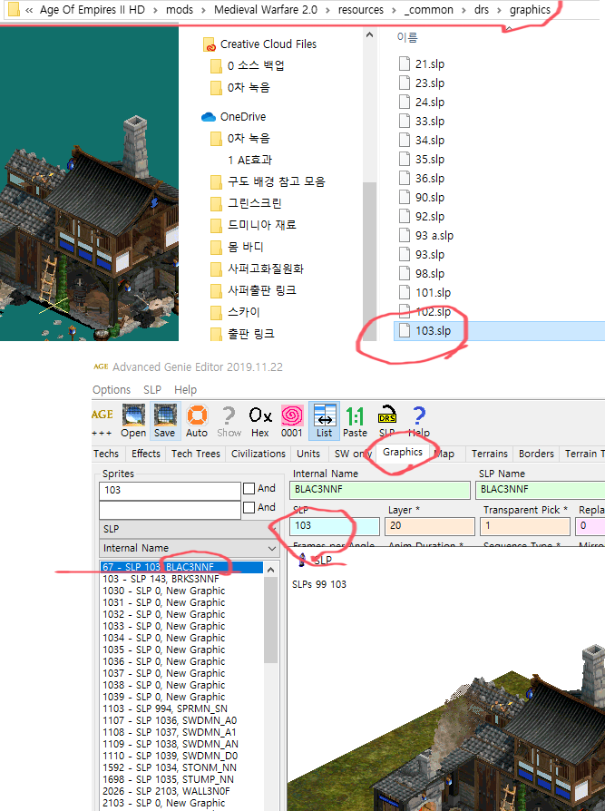The width and height of the screenshot is (605, 811).
Task: Collapse the folder tree scroll-up arrow
Action: coord(369,35)
